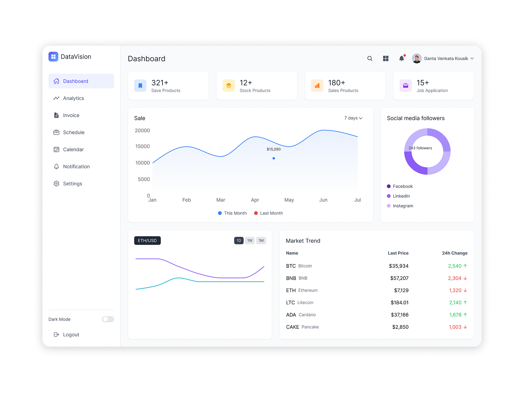Viewport: 524px width, 393px height.
Task: Click the Calendar sidebar icon
Action: [56, 149]
